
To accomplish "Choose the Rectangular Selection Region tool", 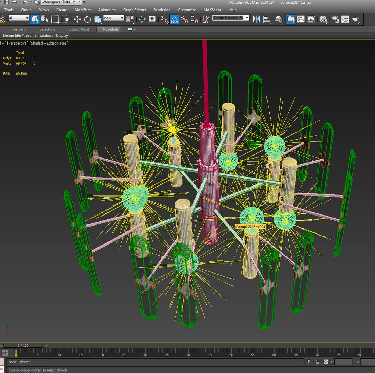I will coord(55,19).
